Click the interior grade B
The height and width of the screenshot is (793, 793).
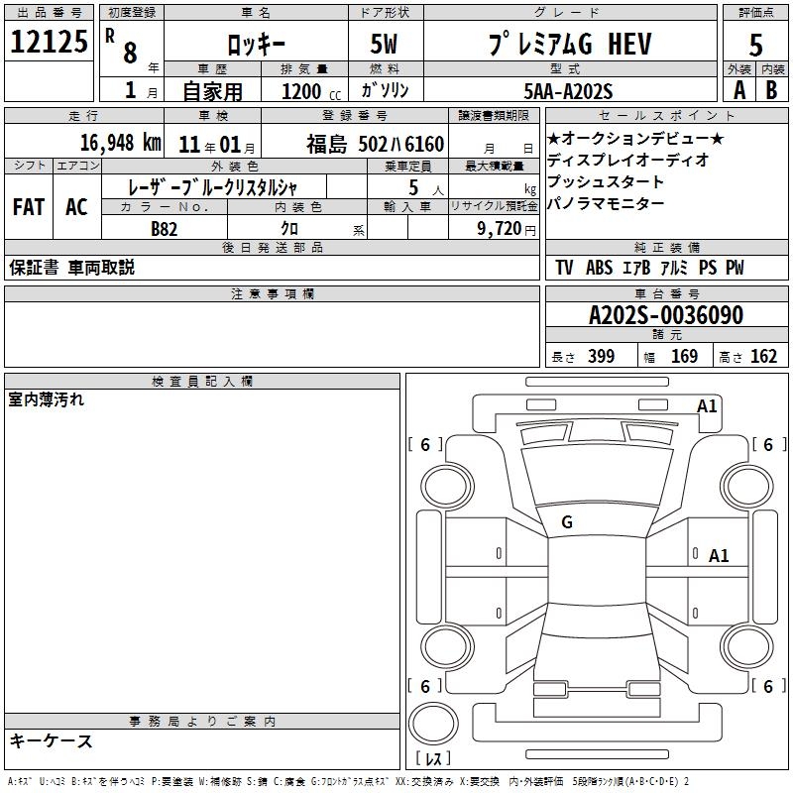[x=771, y=90]
